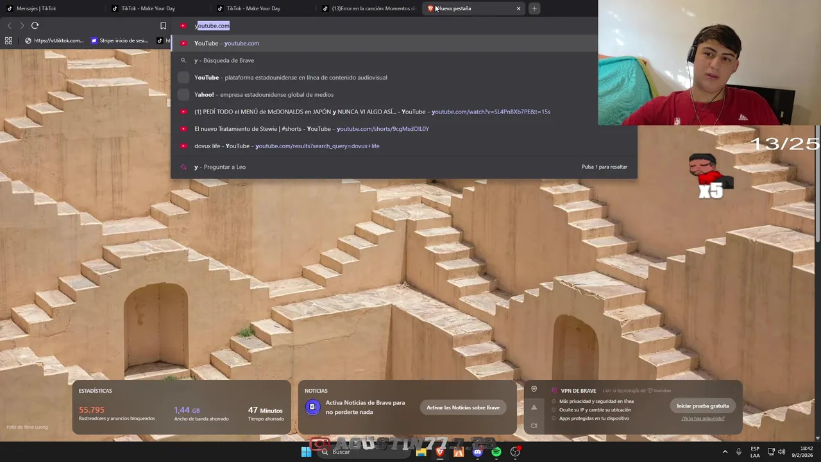The width and height of the screenshot is (821, 462).
Task: Switch to the Error en la canción tab
Action: 368,8
